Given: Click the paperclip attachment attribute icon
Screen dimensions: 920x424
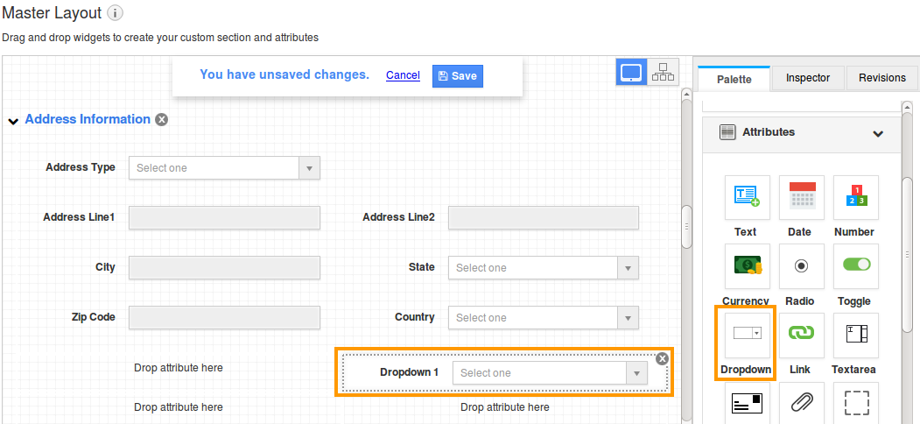Looking at the screenshot, I should pyautogui.click(x=802, y=403).
